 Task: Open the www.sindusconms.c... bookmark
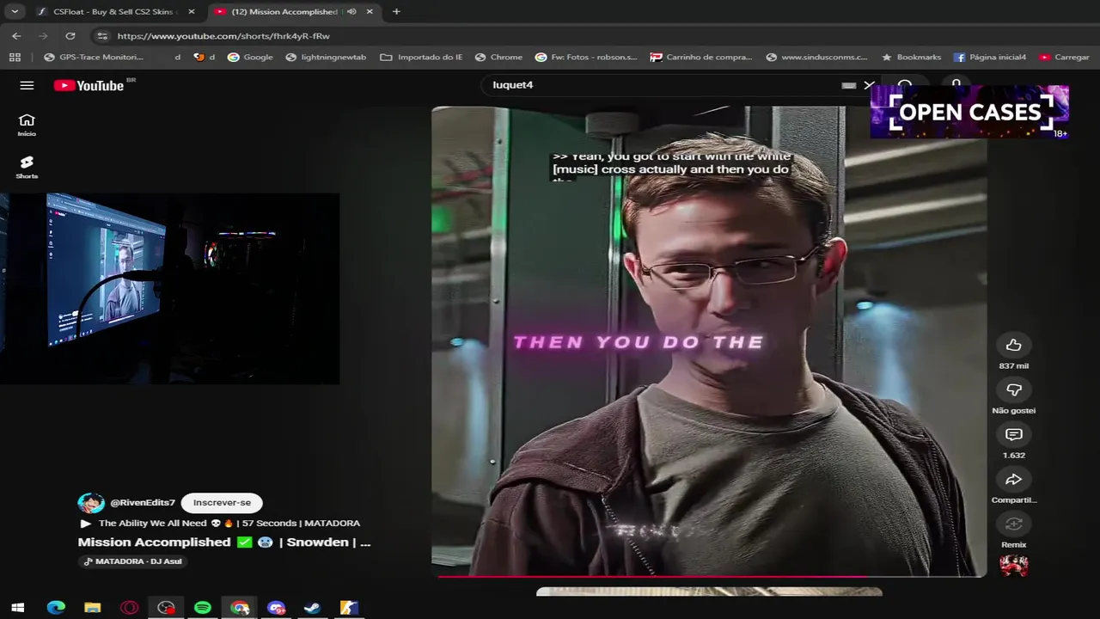point(816,57)
